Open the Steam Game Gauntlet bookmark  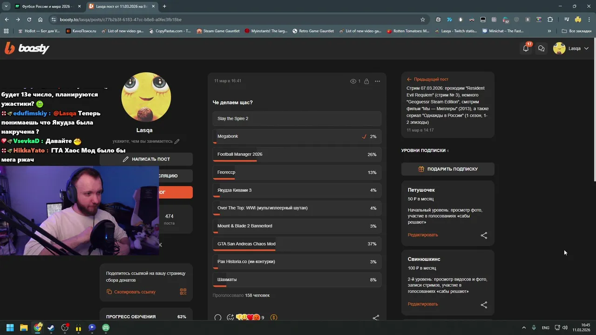point(218,31)
